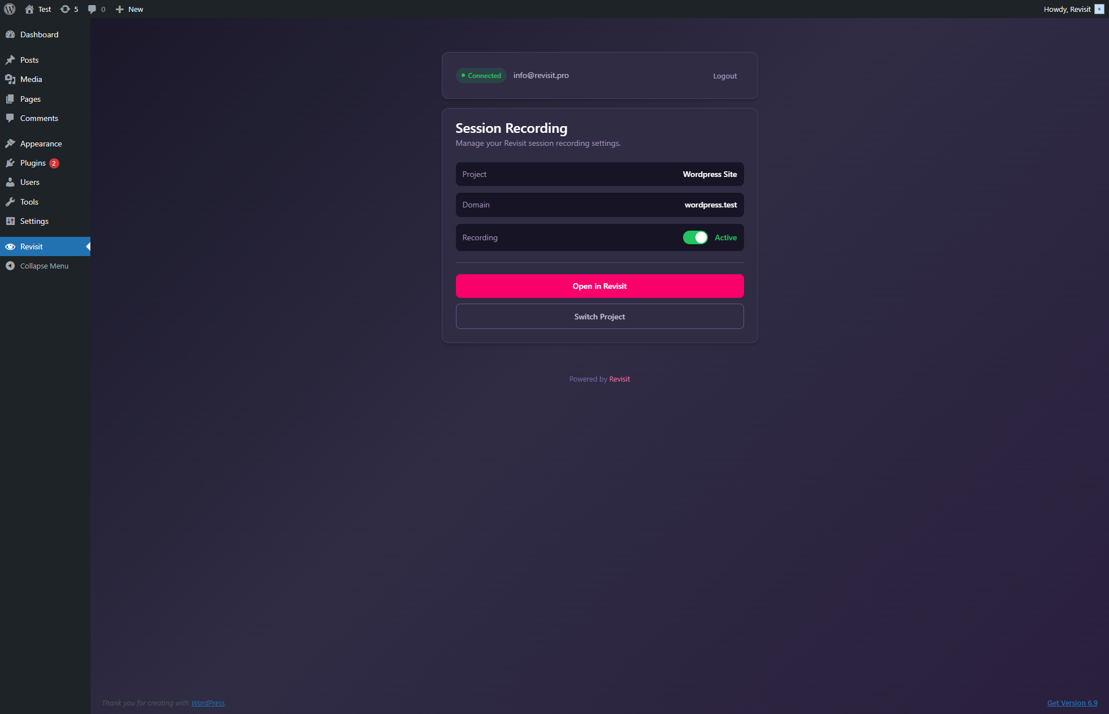Select the Pages icon
The height and width of the screenshot is (714, 1109).
(x=11, y=99)
